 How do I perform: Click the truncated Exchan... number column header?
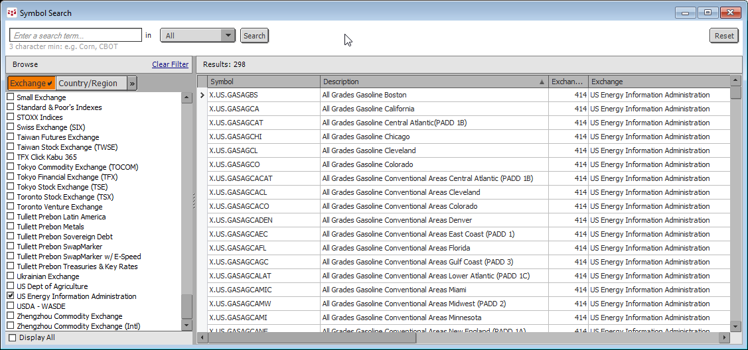[x=568, y=82]
